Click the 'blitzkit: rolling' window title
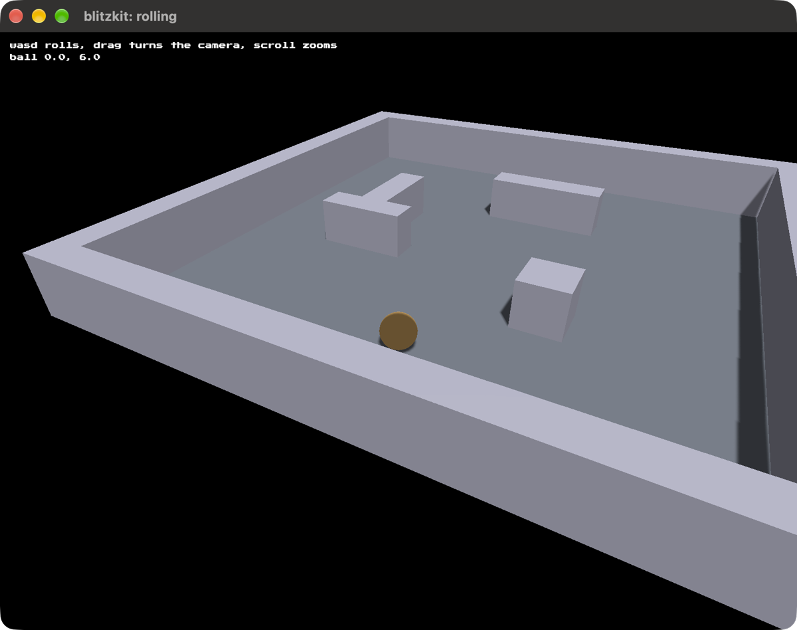Viewport: 797px width, 630px height. [x=130, y=16]
